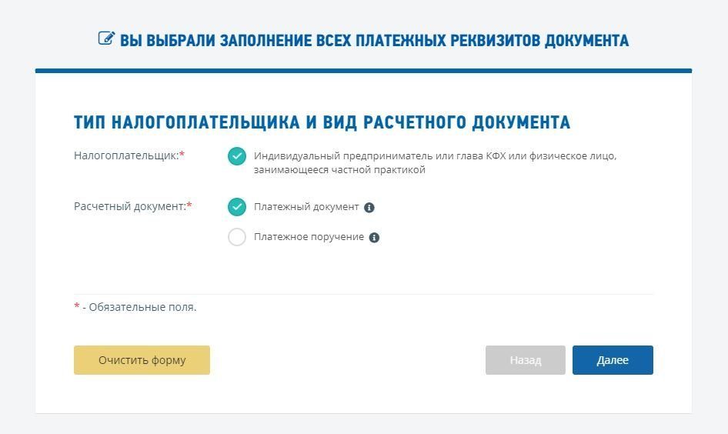Click the 'ТИП НАЛОГОПЛАТЕЛЬЩИКА' section heading

(322, 122)
